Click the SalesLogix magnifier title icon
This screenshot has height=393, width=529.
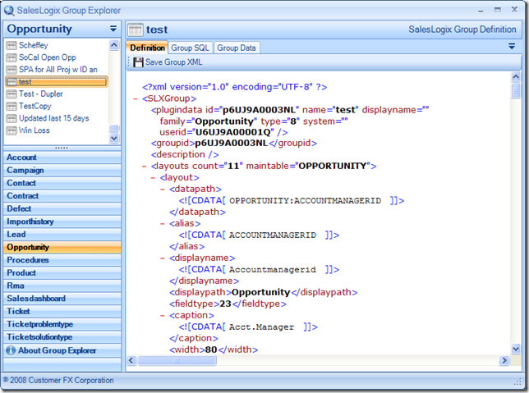click(9, 11)
